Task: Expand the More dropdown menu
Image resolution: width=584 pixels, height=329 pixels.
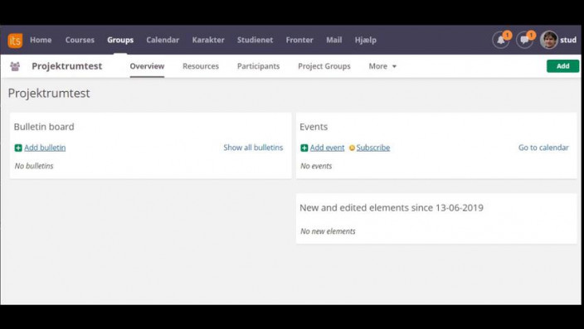Action: tap(382, 66)
